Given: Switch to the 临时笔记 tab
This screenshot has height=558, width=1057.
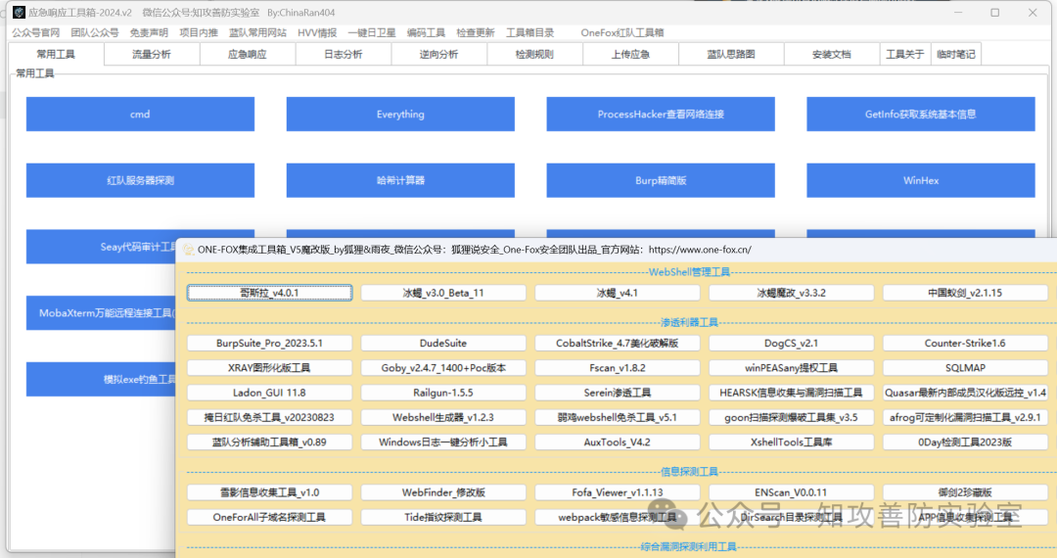Looking at the screenshot, I should 956,54.
